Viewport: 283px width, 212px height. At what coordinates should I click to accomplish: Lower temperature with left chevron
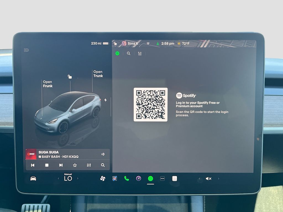tap(58, 179)
